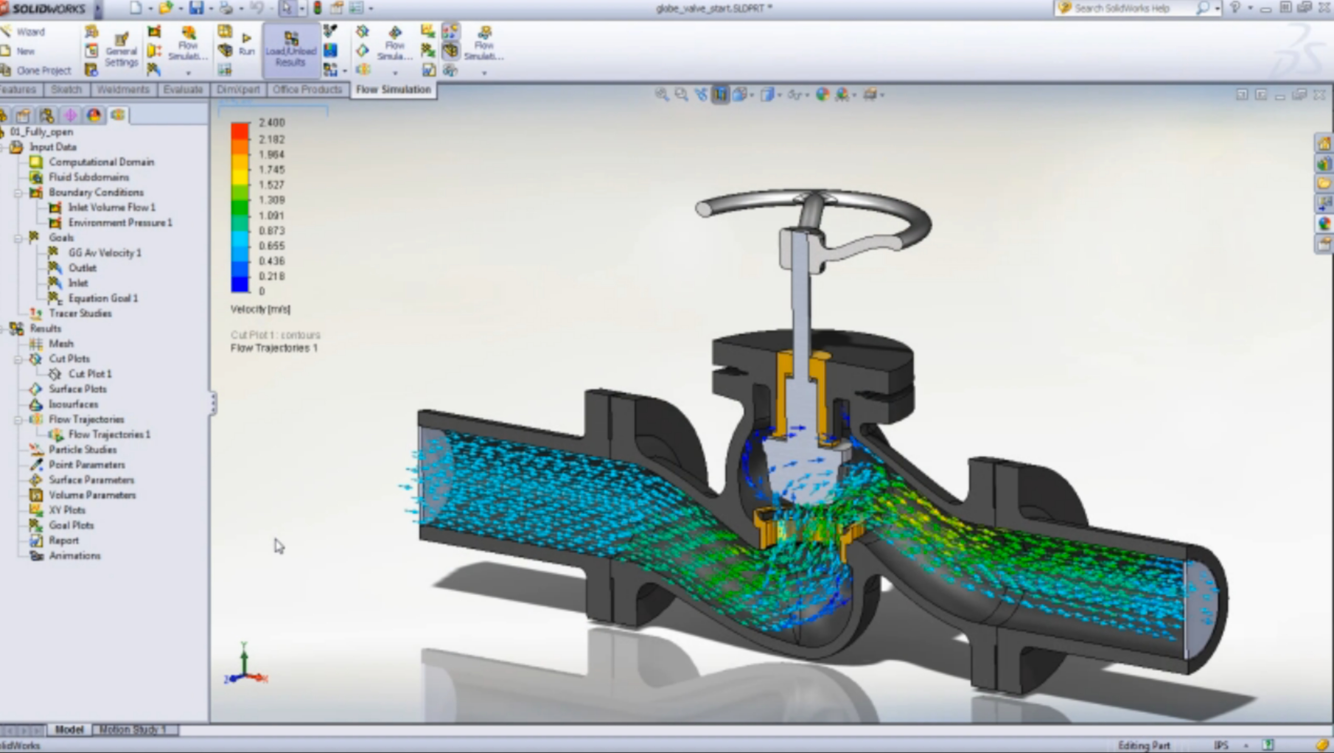Toggle the Section View icon in view toolbar

(720, 95)
